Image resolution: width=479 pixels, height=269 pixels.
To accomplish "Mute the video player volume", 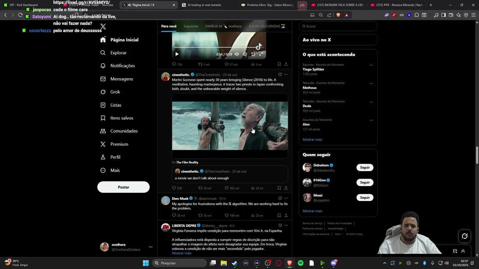I will point(237,54).
